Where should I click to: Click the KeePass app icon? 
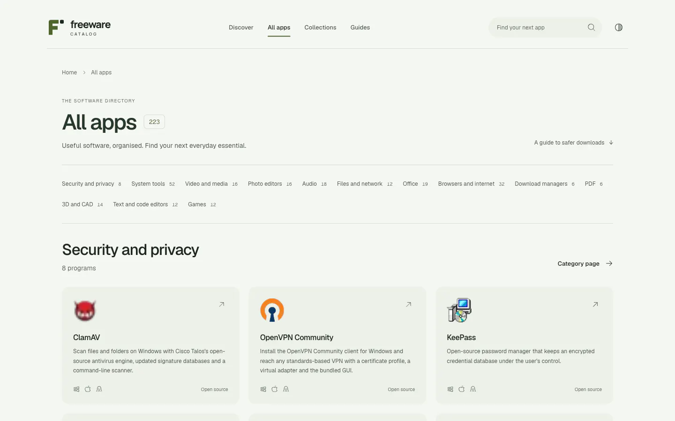click(459, 310)
